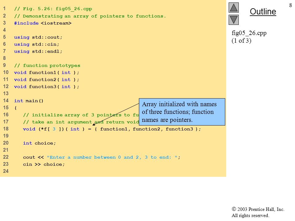This screenshot has height=221, width=295.
Task: Select the '#include <iostream>' line
Action: [x=43, y=23]
